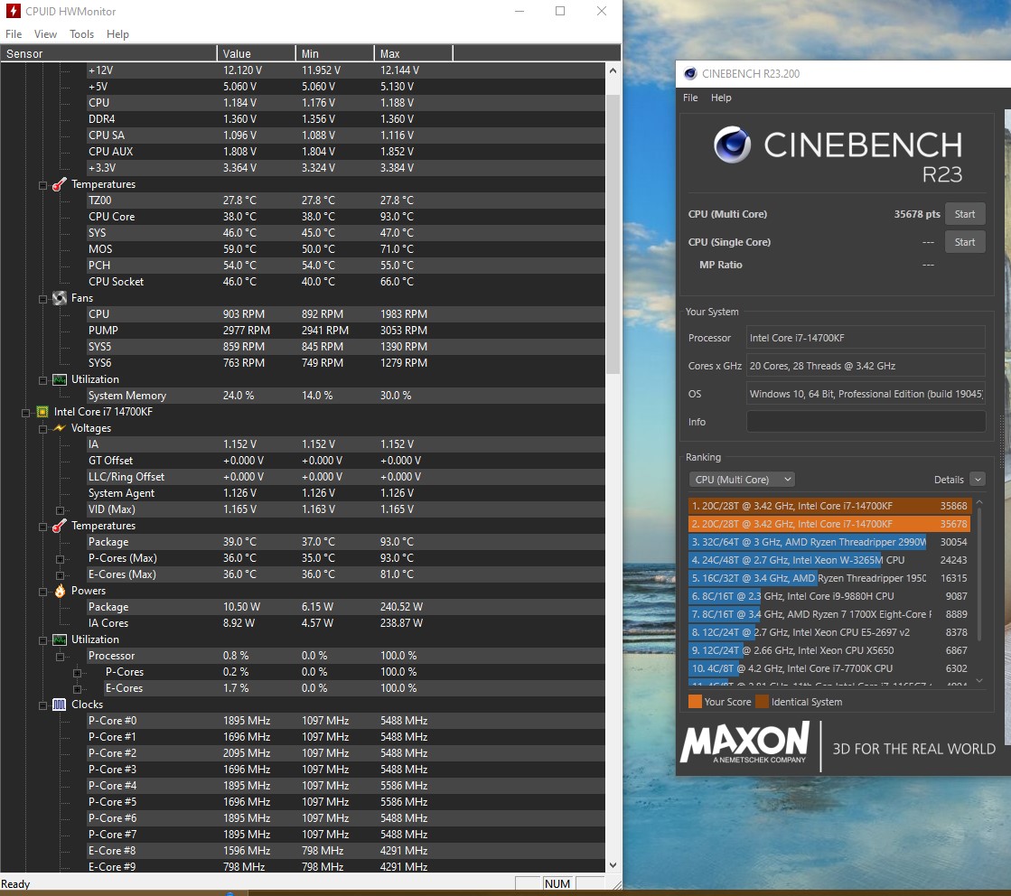Click the Cinebench ranking list scroll down arrow
Image resolution: width=1011 pixels, height=896 pixels.
(x=979, y=680)
